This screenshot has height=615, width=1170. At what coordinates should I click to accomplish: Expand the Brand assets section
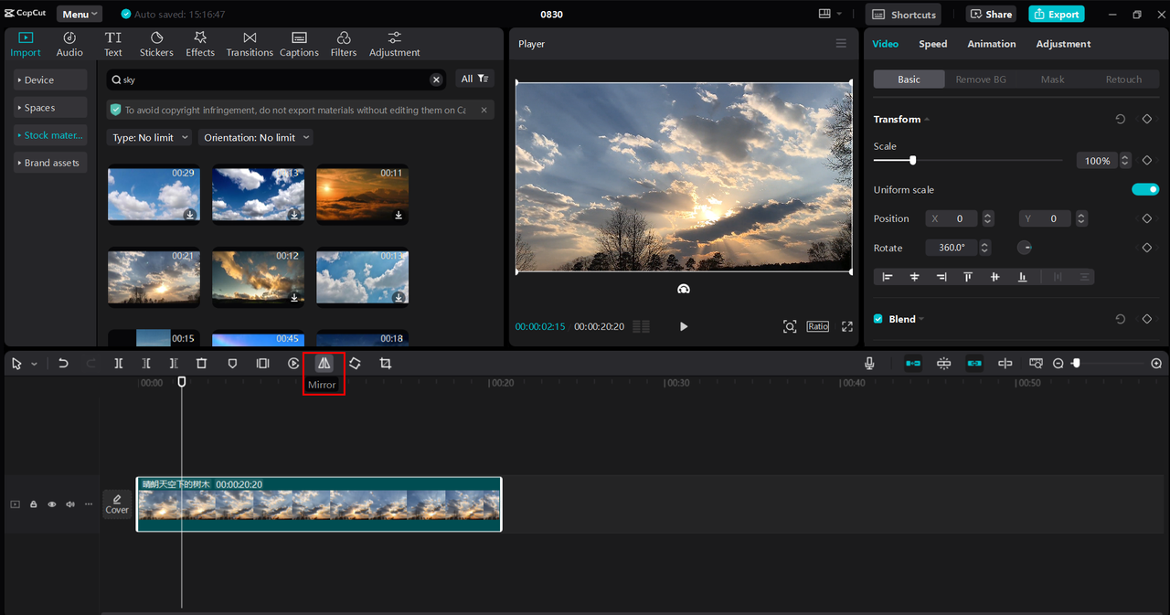[x=50, y=163]
